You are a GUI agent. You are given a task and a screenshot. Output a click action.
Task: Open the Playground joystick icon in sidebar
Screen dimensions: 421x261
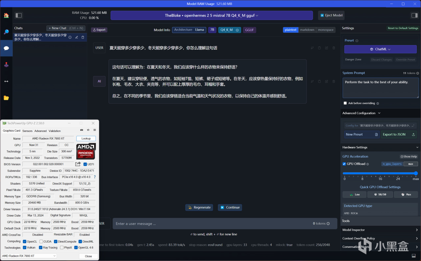(6, 65)
